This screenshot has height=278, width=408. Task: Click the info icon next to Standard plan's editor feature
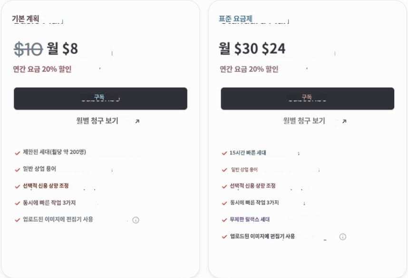[x=343, y=236]
